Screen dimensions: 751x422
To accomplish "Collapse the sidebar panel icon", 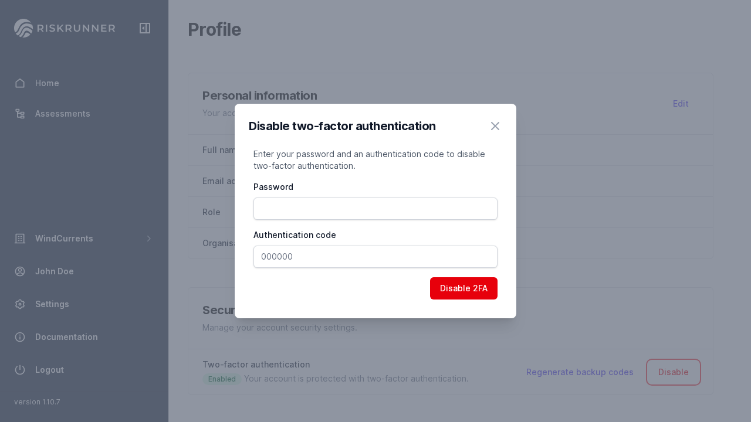I will [145, 28].
